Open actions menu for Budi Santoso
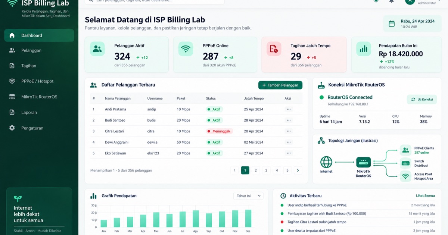This screenshot has height=235, width=448. point(289,120)
